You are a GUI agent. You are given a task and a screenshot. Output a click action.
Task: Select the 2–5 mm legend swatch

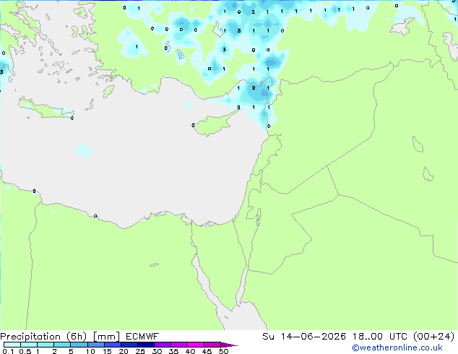pos(62,345)
